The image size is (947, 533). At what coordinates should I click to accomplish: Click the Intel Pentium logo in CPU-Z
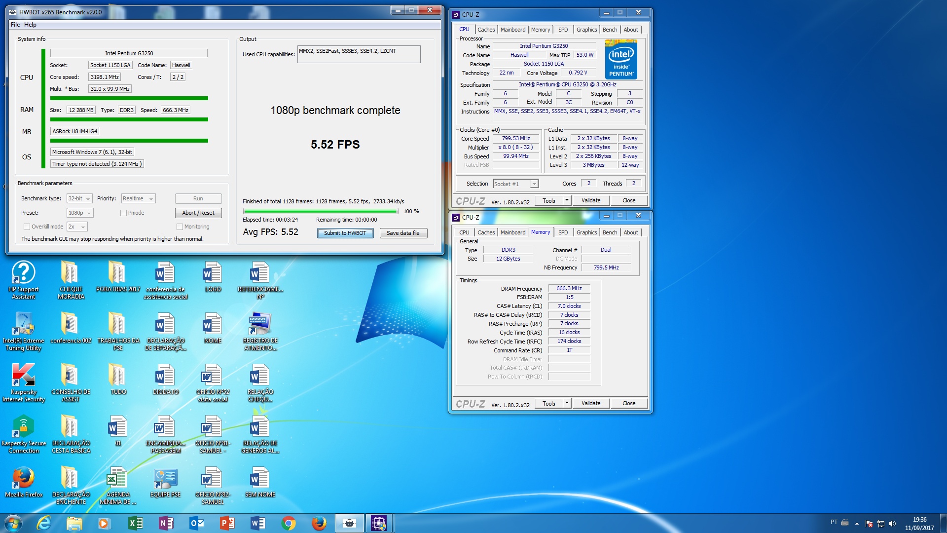pyautogui.click(x=621, y=60)
